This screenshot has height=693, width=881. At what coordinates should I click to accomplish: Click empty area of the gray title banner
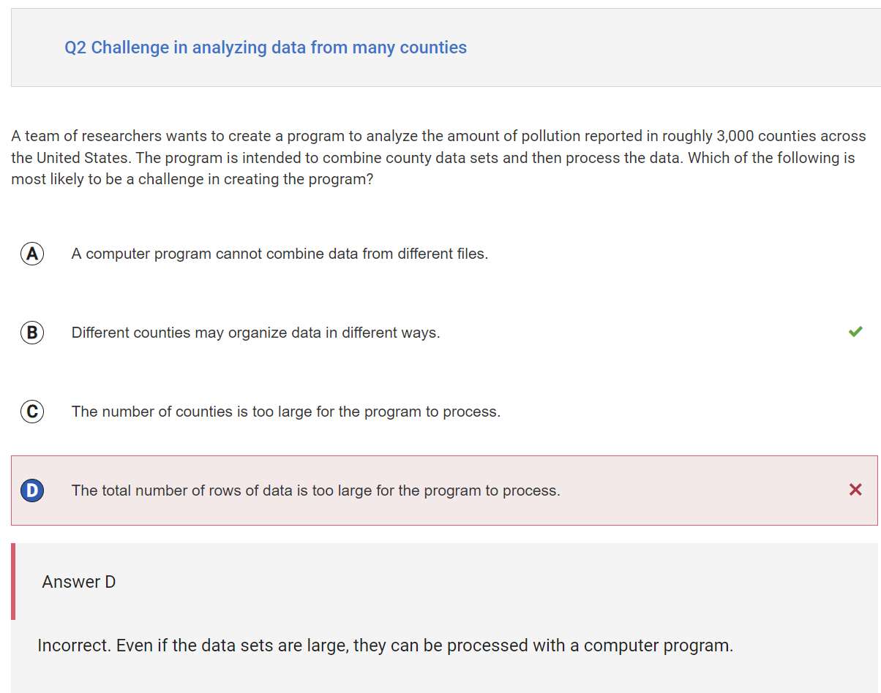pos(659,48)
